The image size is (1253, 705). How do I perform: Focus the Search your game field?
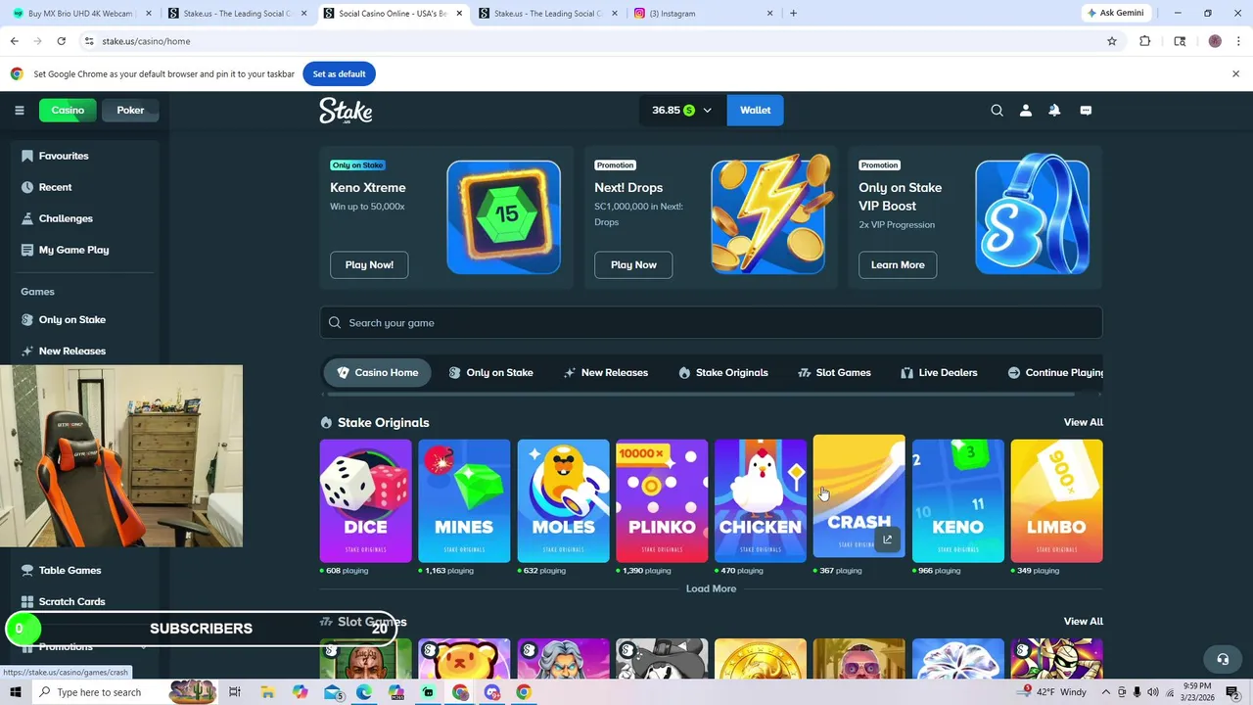(x=711, y=323)
